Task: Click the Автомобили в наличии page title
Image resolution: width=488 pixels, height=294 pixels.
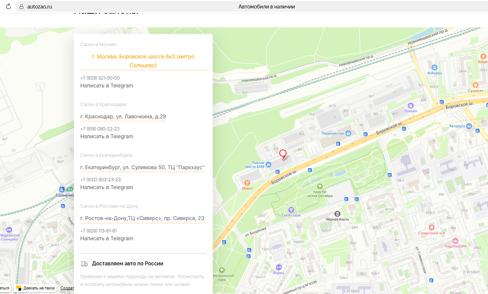Action: pyautogui.click(x=267, y=7)
